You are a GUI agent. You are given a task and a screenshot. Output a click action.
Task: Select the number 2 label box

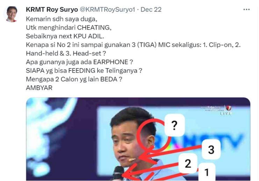[x=188, y=163]
